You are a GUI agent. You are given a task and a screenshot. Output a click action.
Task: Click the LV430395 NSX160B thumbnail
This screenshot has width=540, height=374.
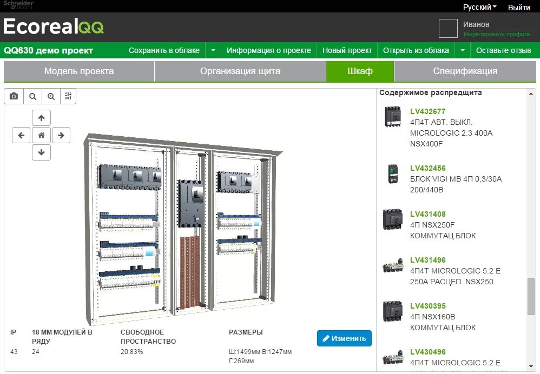tap(393, 311)
